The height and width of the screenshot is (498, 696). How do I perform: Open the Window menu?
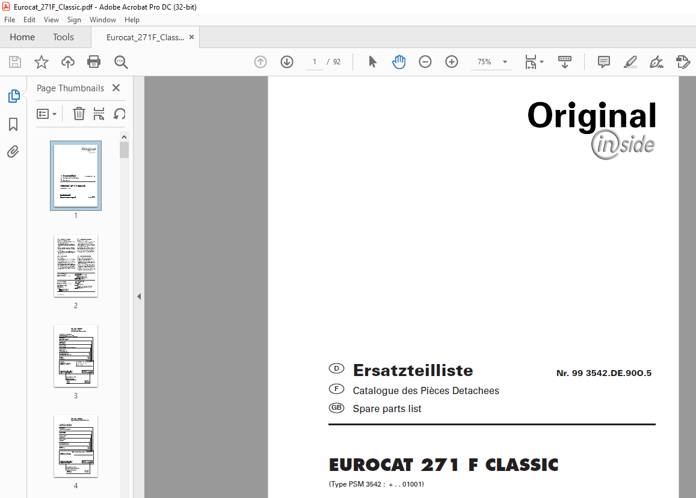(102, 19)
